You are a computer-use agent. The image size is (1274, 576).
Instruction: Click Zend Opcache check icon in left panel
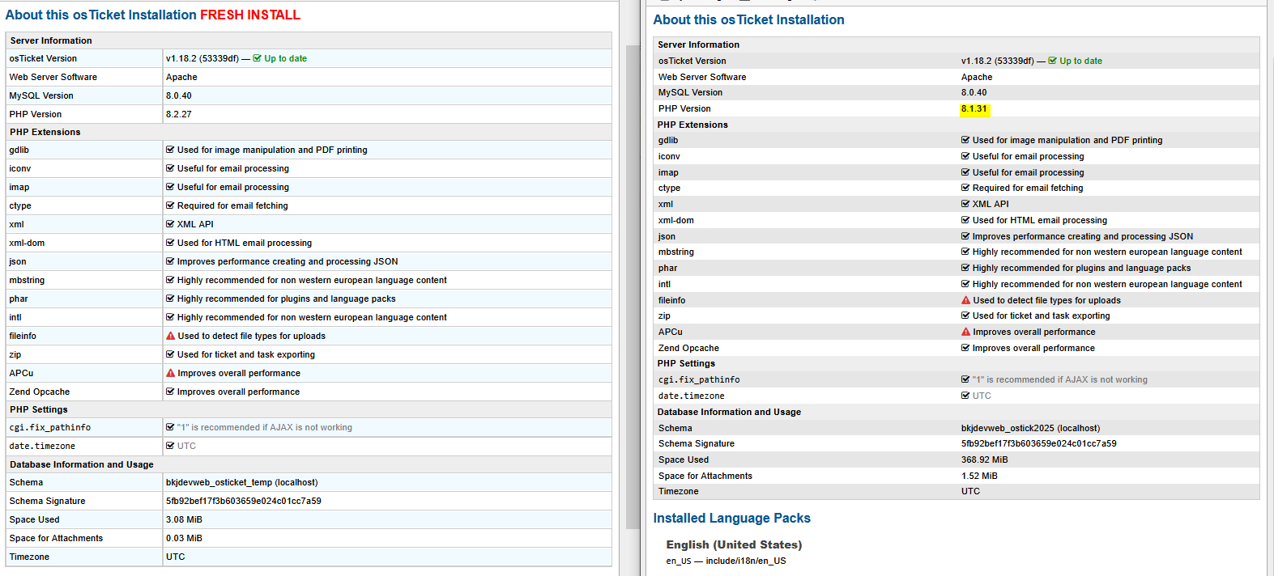[170, 392]
